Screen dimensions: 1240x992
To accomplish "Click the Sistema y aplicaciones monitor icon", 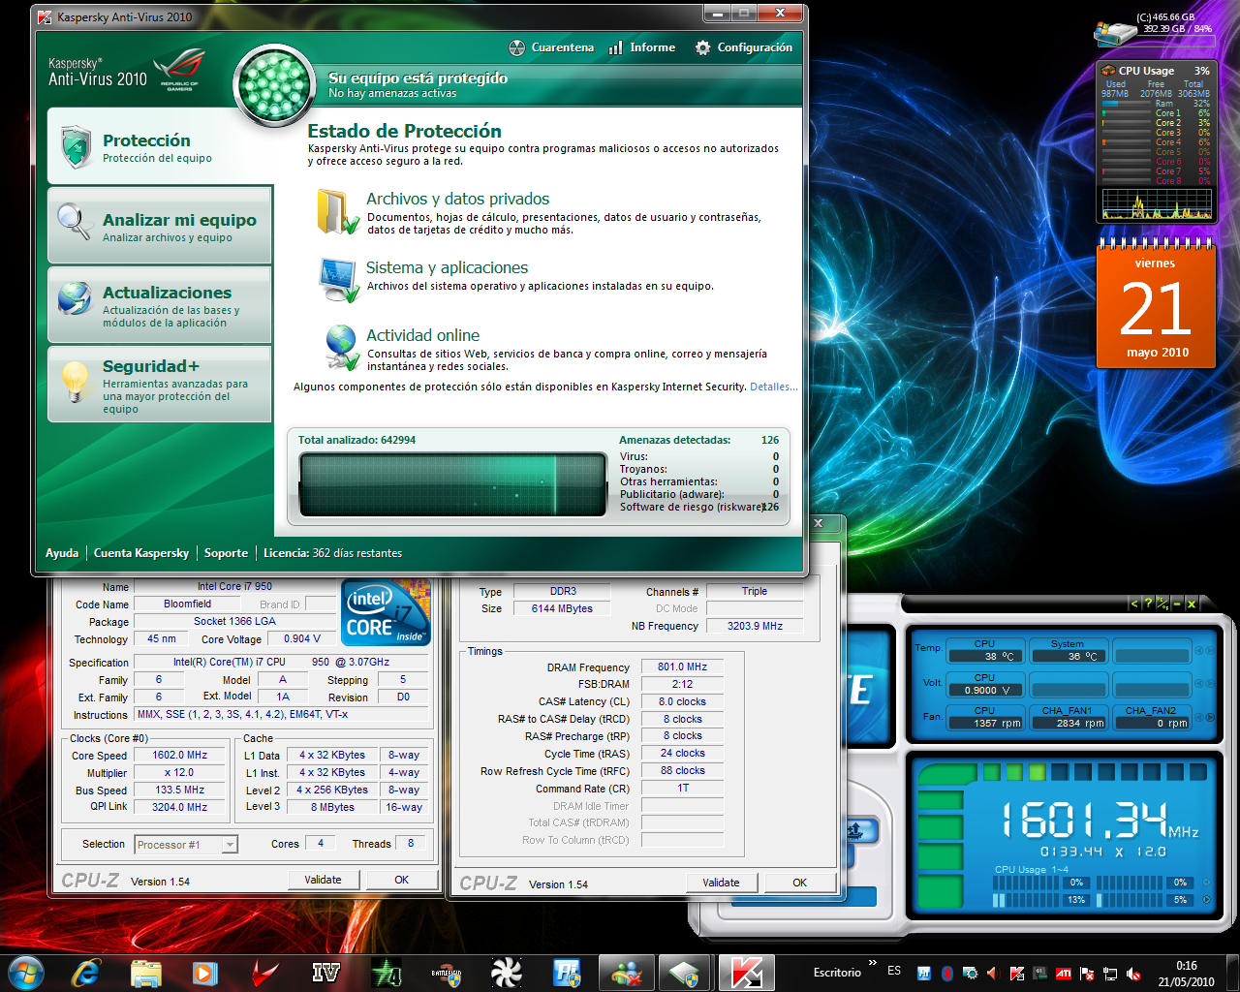I will click(x=339, y=279).
